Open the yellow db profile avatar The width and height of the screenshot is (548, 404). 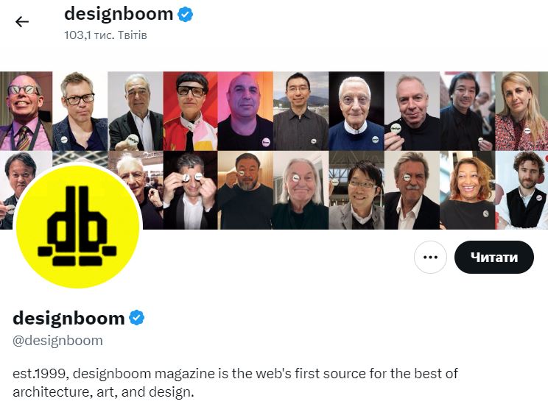[x=77, y=226]
